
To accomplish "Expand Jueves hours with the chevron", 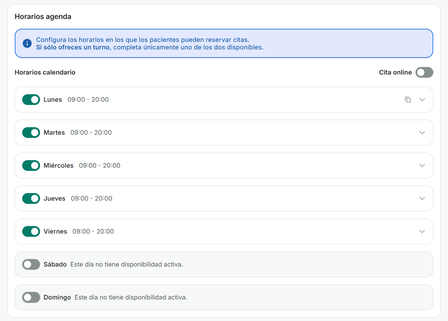I will point(422,198).
